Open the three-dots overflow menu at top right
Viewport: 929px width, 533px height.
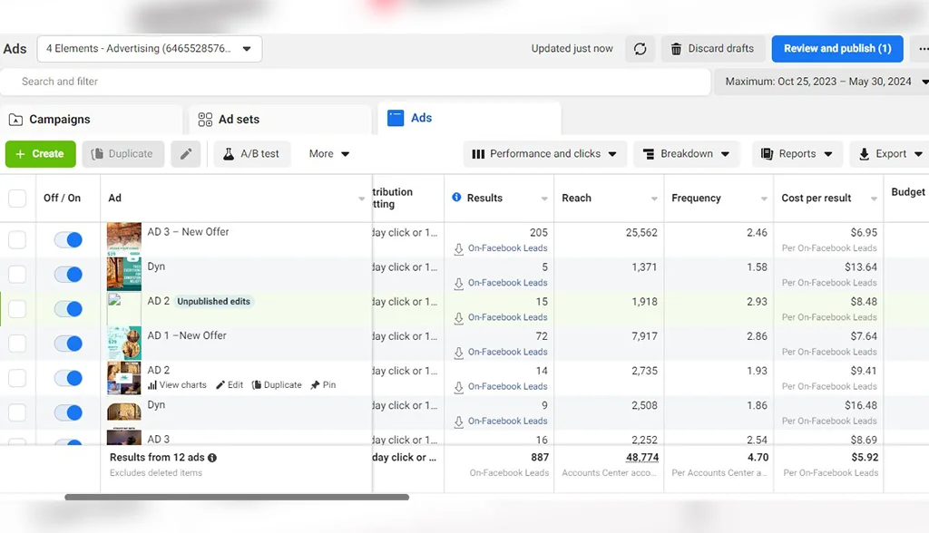(922, 49)
